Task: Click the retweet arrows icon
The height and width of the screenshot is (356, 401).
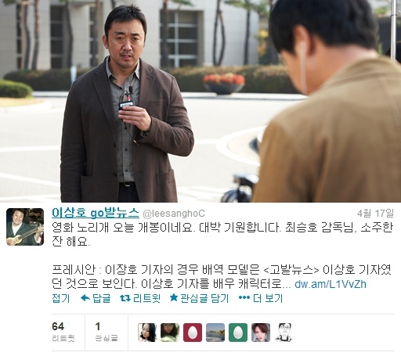Action: 125,298
